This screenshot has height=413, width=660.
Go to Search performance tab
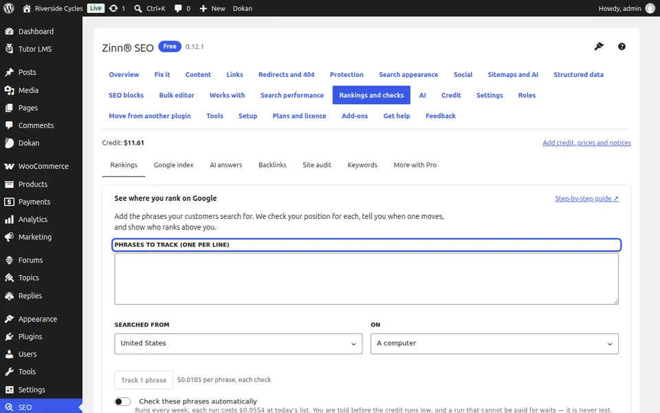(292, 95)
